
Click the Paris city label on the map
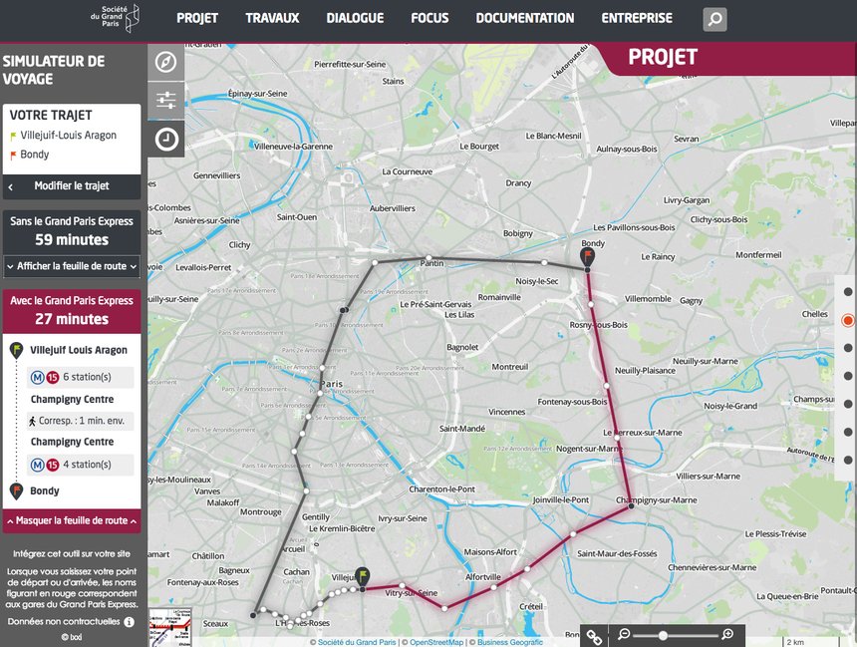pos(332,384)
